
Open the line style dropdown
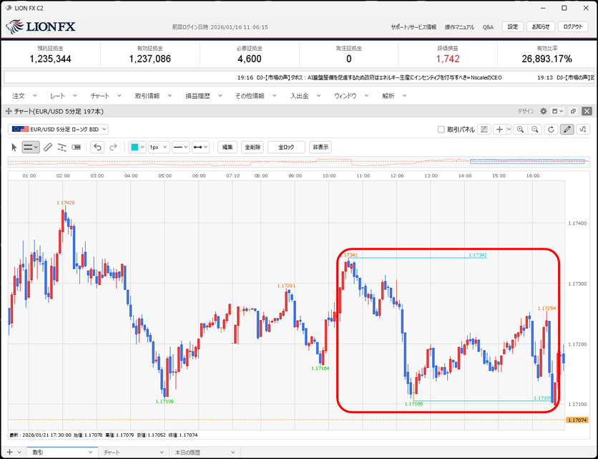tap(180, 147)
